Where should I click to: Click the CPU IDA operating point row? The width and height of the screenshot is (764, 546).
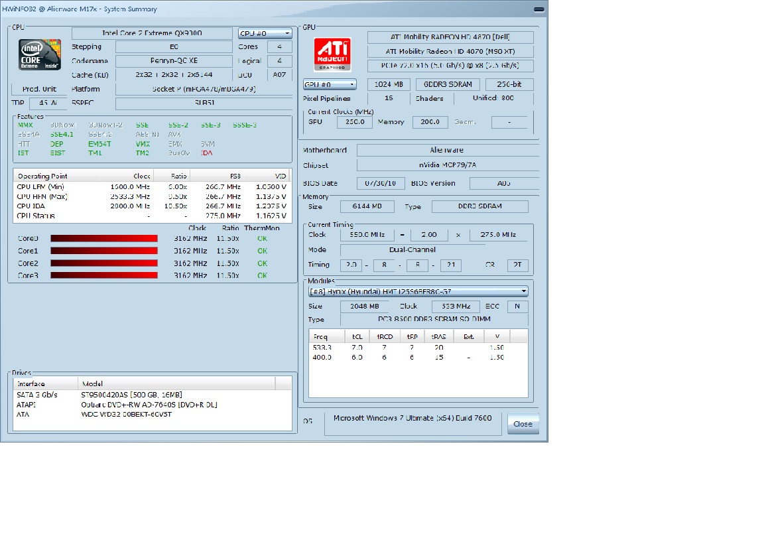(x=152, y=206)
